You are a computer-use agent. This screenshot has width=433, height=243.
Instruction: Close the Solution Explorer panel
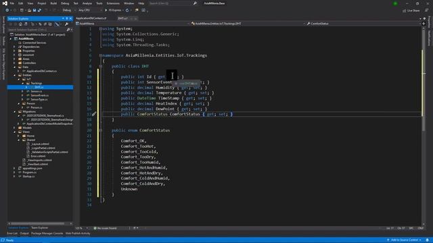(x=70, y=18)
